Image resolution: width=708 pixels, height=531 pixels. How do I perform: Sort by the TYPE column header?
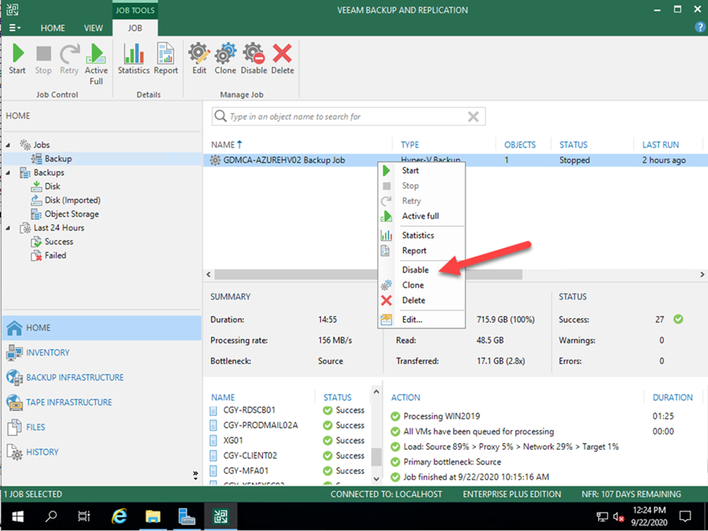(x=410, y=145)
